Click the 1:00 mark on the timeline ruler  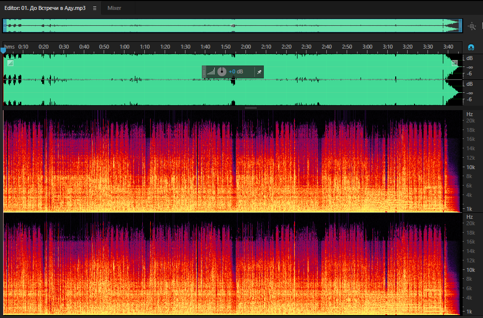tap(124, 47)
